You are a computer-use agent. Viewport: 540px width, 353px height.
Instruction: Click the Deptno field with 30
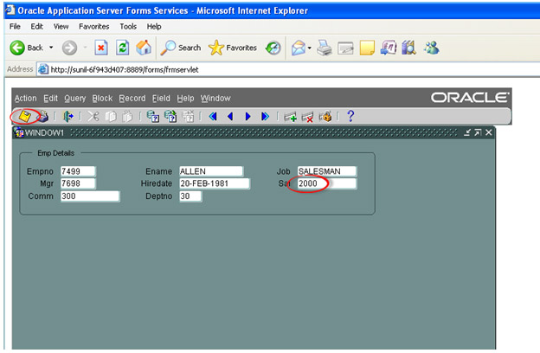190,196
